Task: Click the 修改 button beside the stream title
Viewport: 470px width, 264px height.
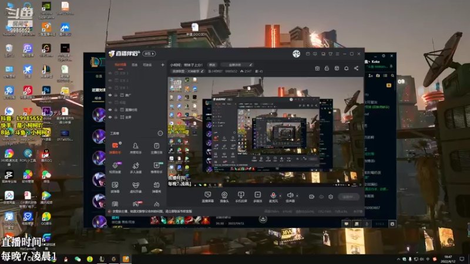Action: (212, 65)
